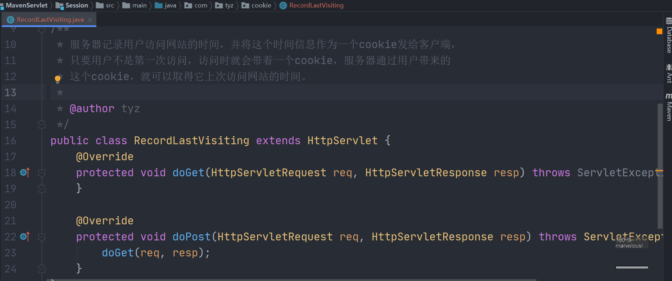Screen dimensions: 672x281
Task: Click line number 16 in the gutter
Action: [x=10, y=141]
